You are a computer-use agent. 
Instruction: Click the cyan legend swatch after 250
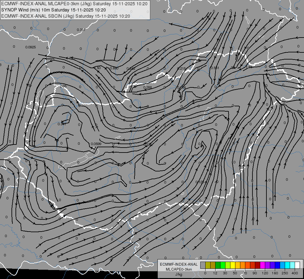pyautogui.click(x=288, y=265)
